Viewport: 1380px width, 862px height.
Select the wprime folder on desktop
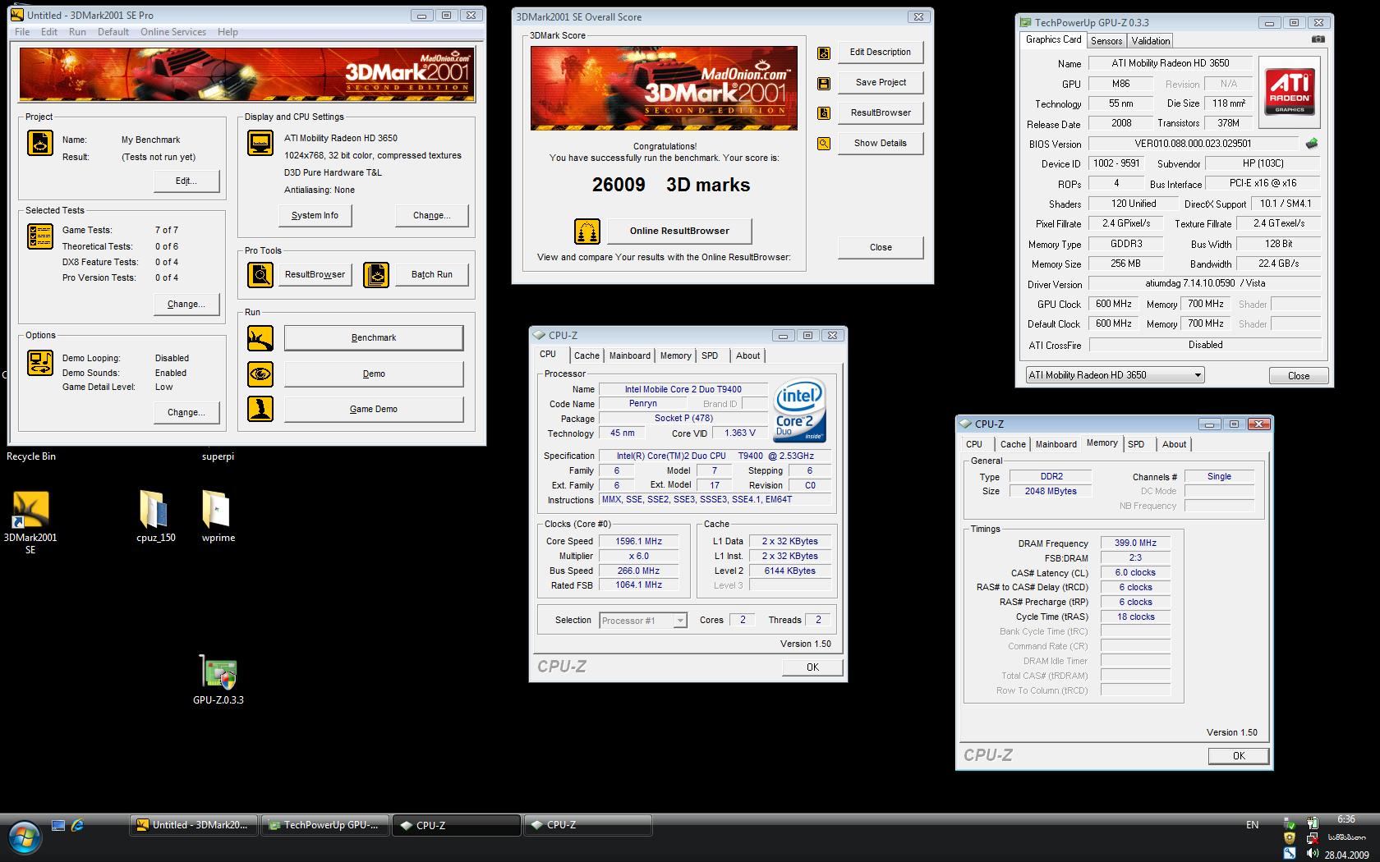[218, 516]
